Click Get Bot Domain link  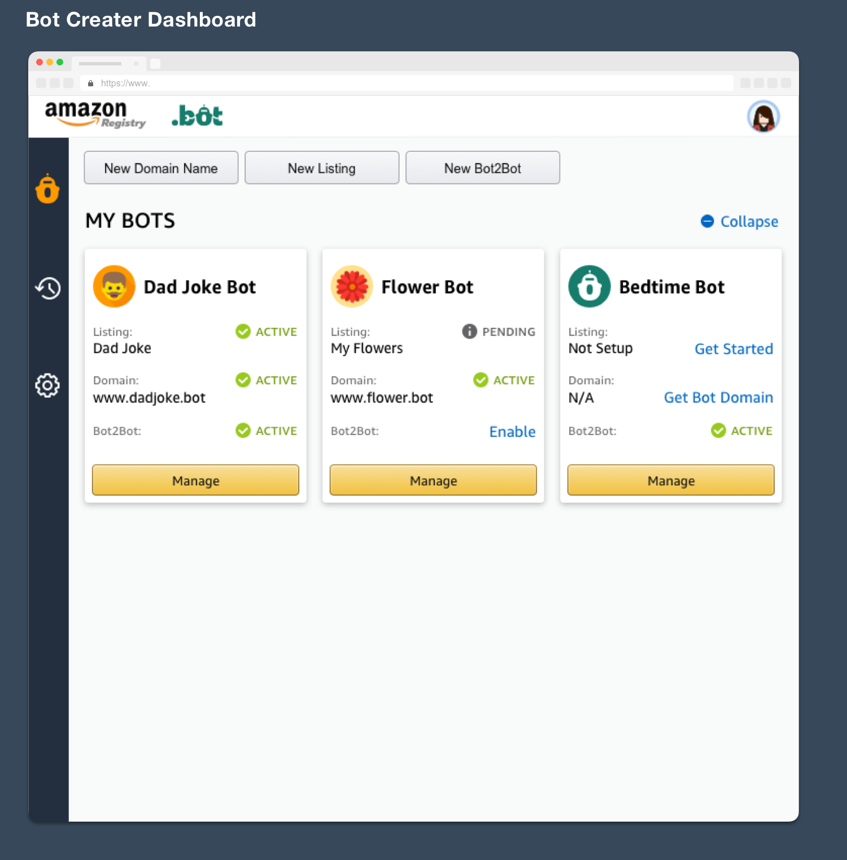click(x=718, y=397)
